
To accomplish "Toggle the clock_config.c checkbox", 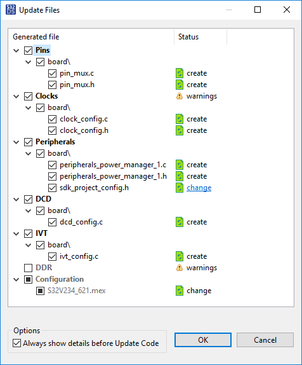I will pos(52,119).
